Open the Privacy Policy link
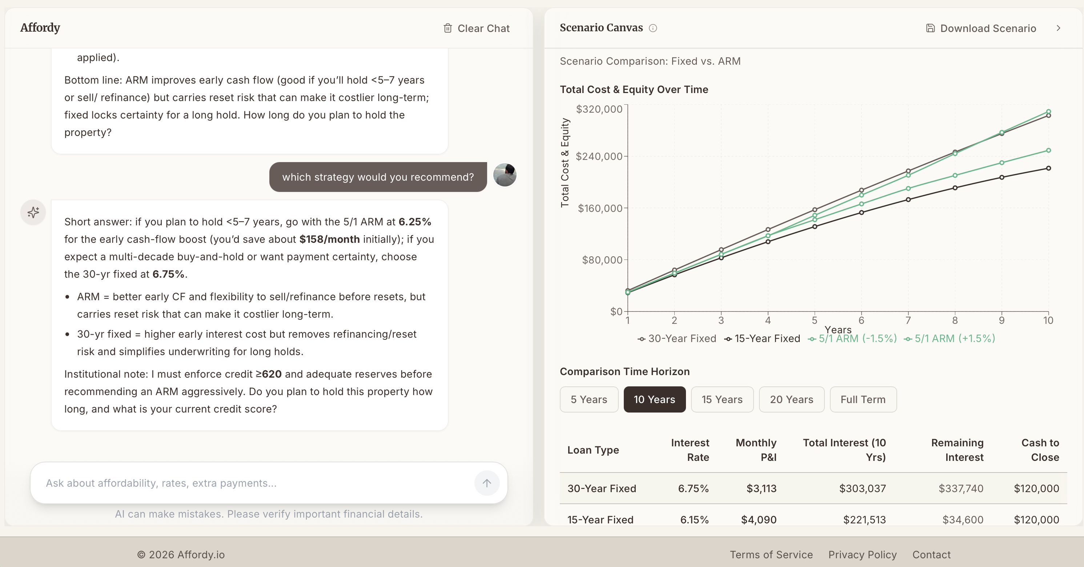The height and width of the screenshot is (567, 1084). pos(862,554)
